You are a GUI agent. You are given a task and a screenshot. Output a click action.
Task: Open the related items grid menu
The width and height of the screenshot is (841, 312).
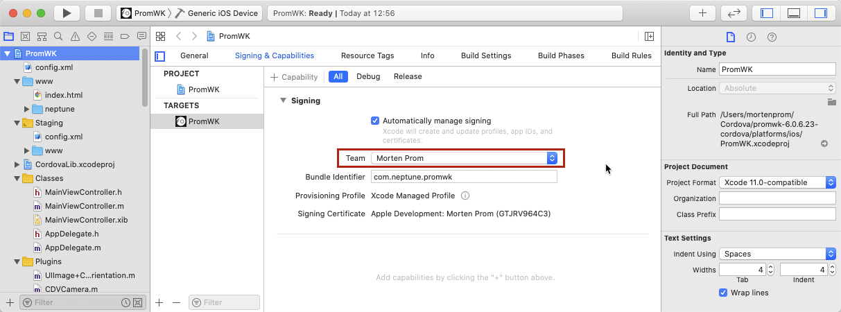click(x=160, y=36)
